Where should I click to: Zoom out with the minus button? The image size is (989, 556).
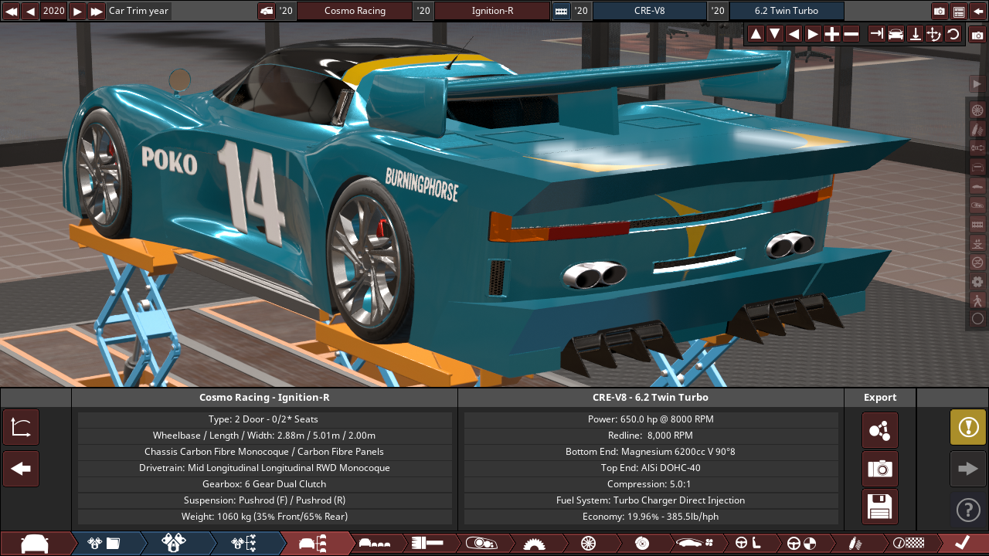(x=851, y=34)
